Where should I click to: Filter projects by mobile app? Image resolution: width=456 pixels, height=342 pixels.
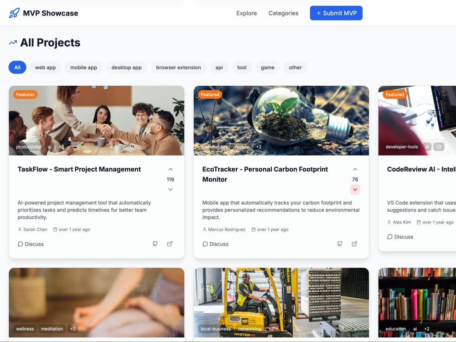83,67
